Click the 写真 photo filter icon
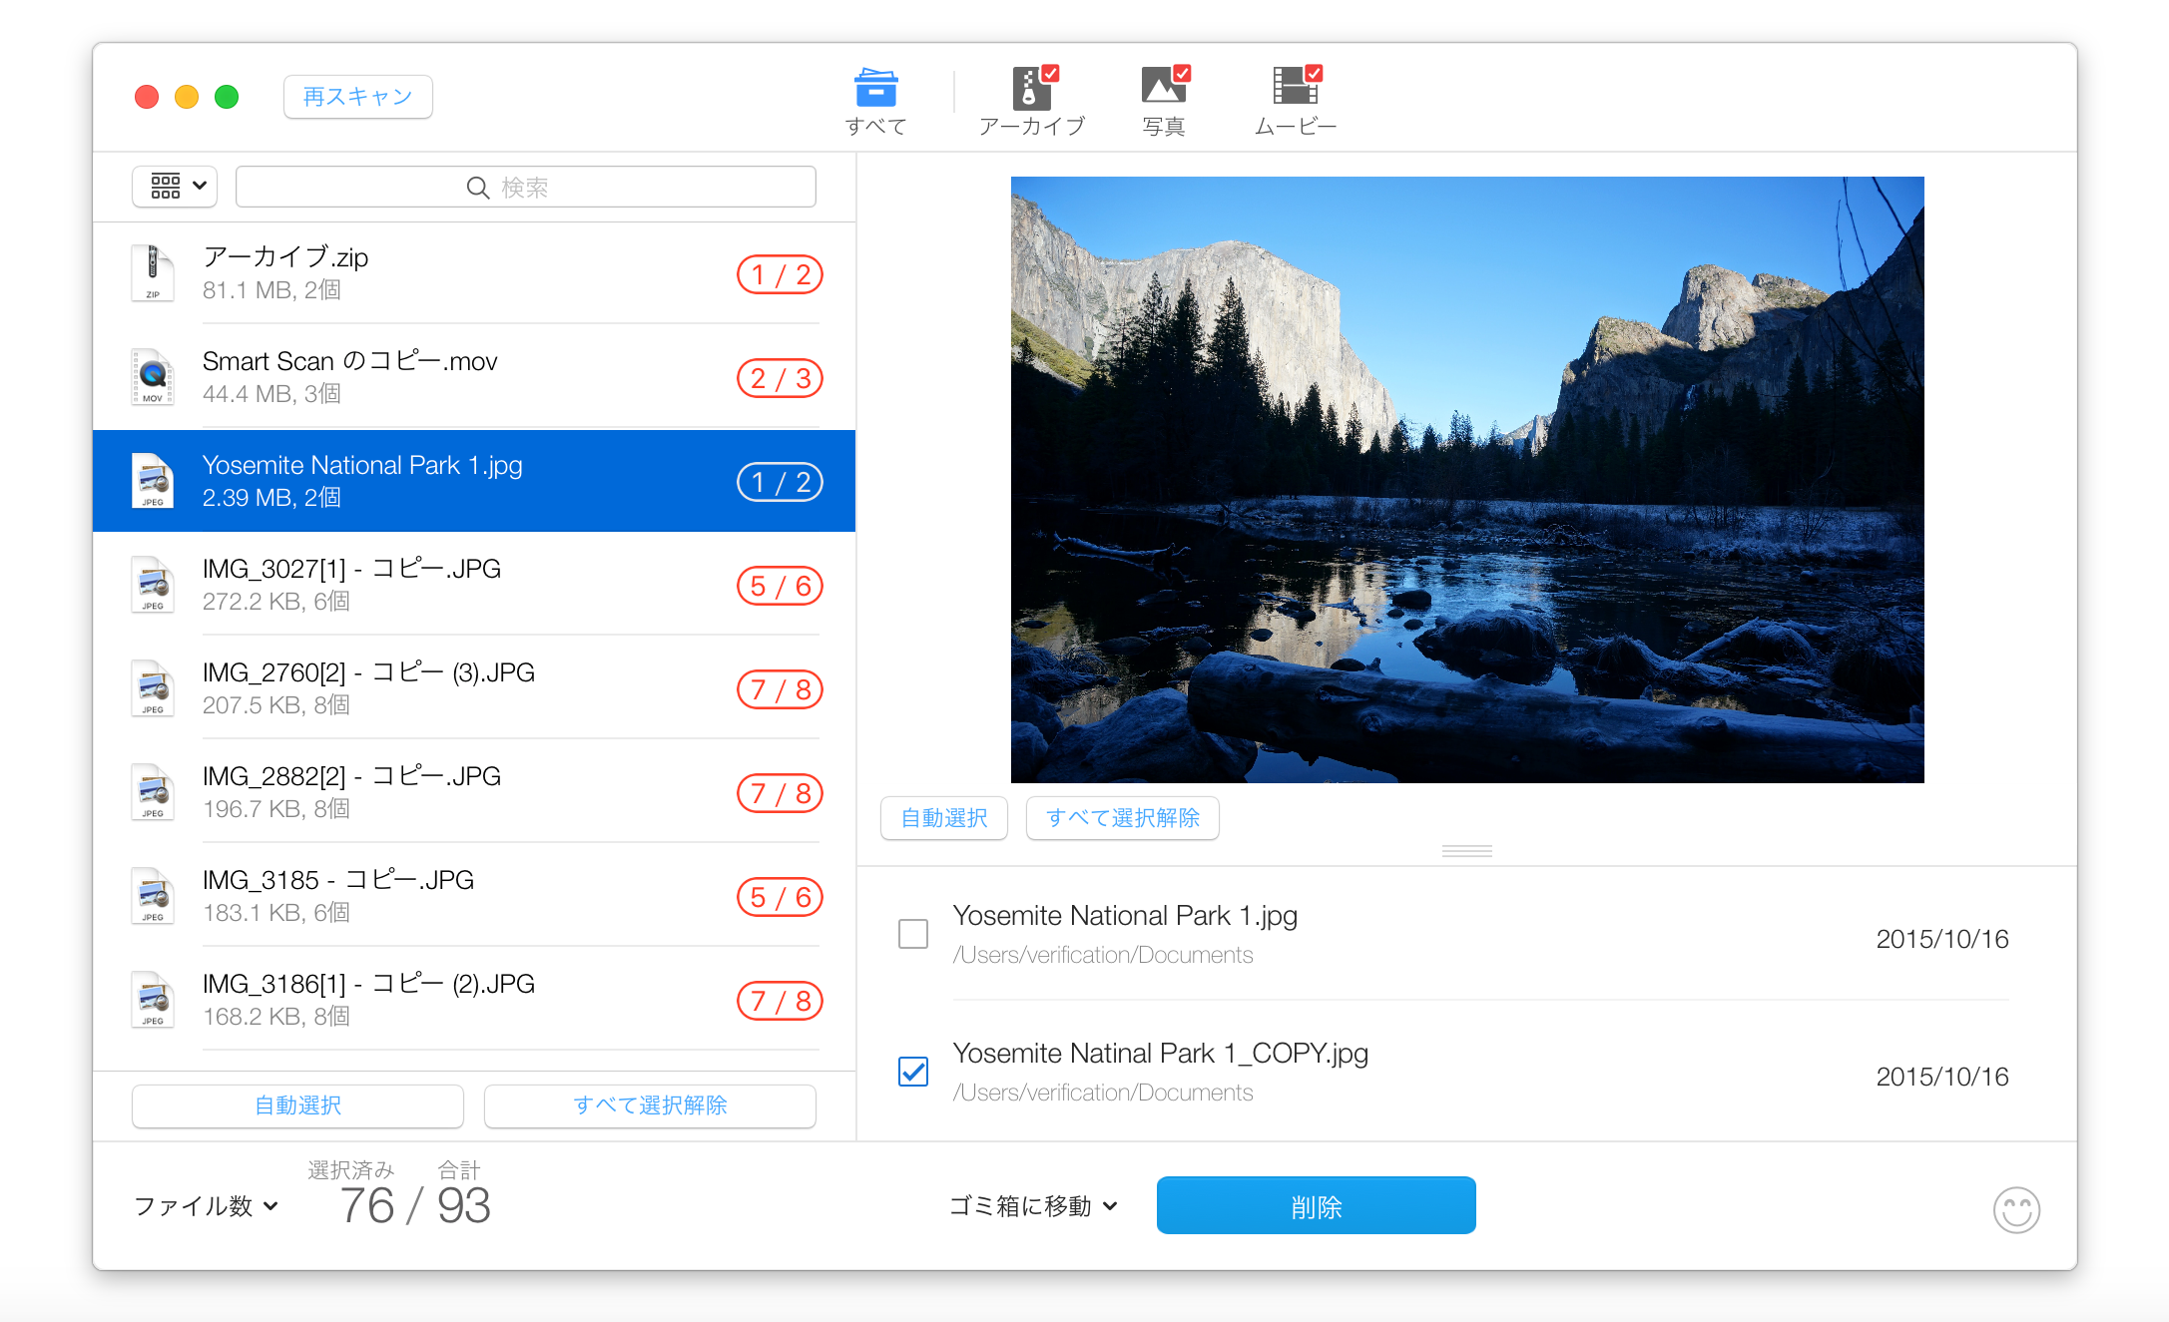2169x1322 pixels. [x=1164, y=88]
